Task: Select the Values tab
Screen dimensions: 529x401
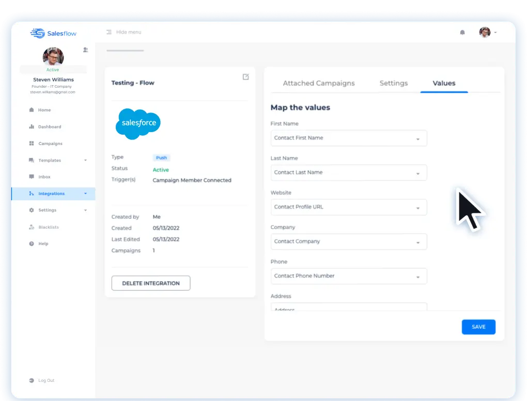Action: coord(444,83)
